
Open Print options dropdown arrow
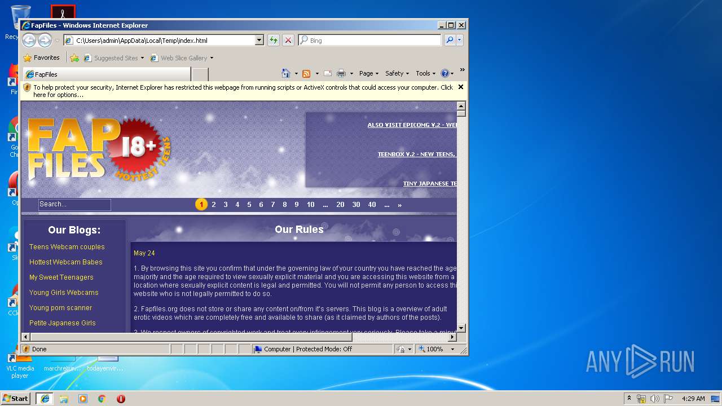tap(351, 73)
